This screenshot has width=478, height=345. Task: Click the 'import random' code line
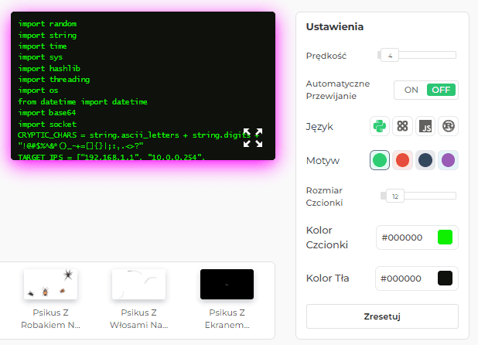tap(47, 24)
